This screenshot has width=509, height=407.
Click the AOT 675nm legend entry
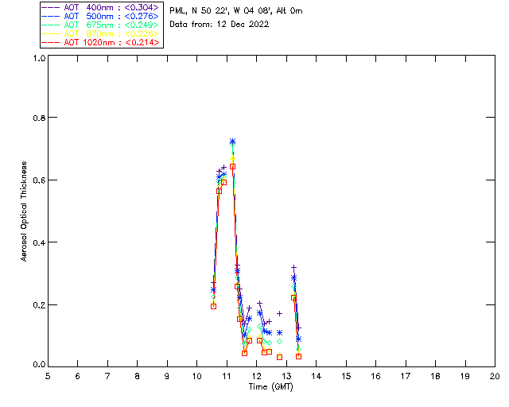[101, 25]
